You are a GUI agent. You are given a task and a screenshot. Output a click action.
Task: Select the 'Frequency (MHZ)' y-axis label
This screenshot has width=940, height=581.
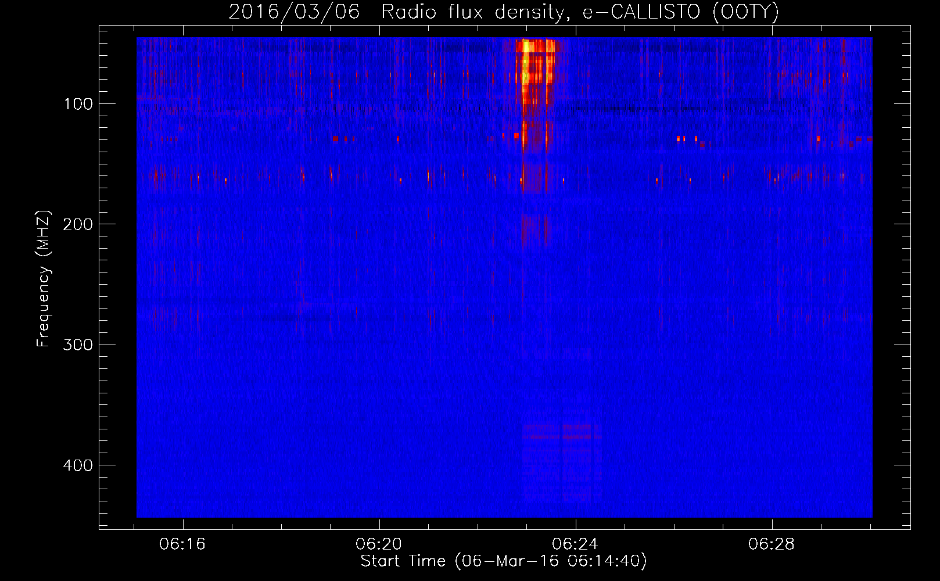pyautogui.click(x=44, y=278)
